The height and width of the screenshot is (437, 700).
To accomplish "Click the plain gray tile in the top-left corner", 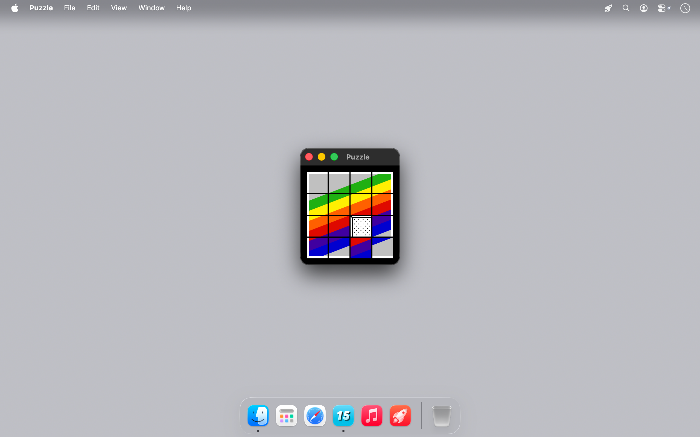I will [317, 182].
